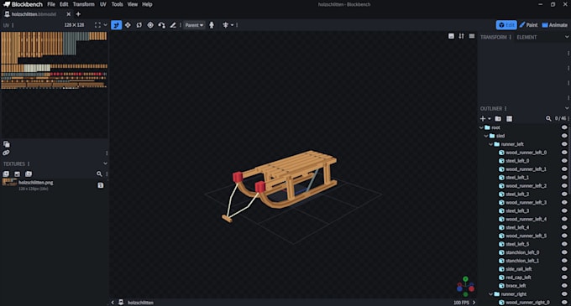Open dropdown arrow next to add plus
Screen dimensions: 571x306
[490, 119]
